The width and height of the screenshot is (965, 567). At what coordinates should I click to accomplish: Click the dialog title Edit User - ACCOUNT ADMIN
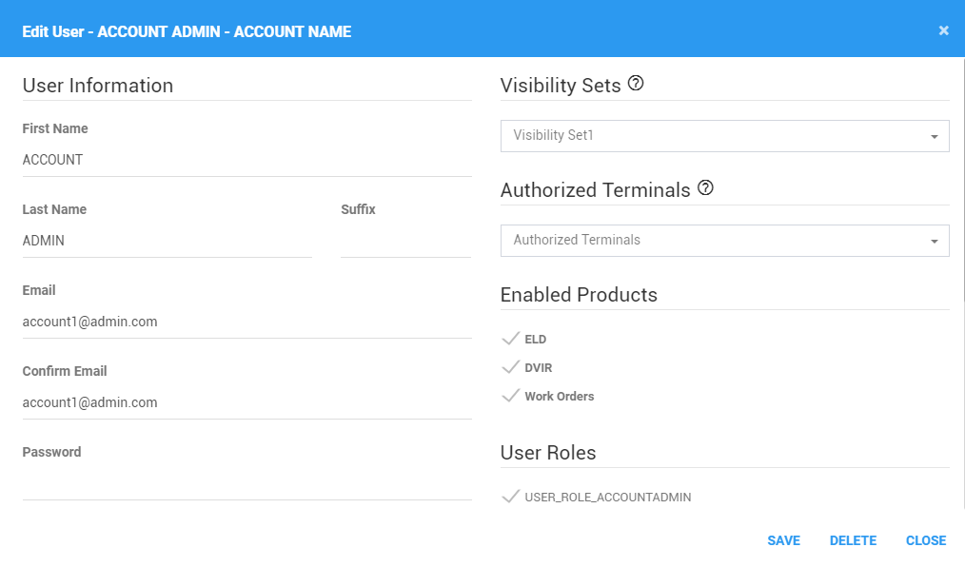coord(187,31)
